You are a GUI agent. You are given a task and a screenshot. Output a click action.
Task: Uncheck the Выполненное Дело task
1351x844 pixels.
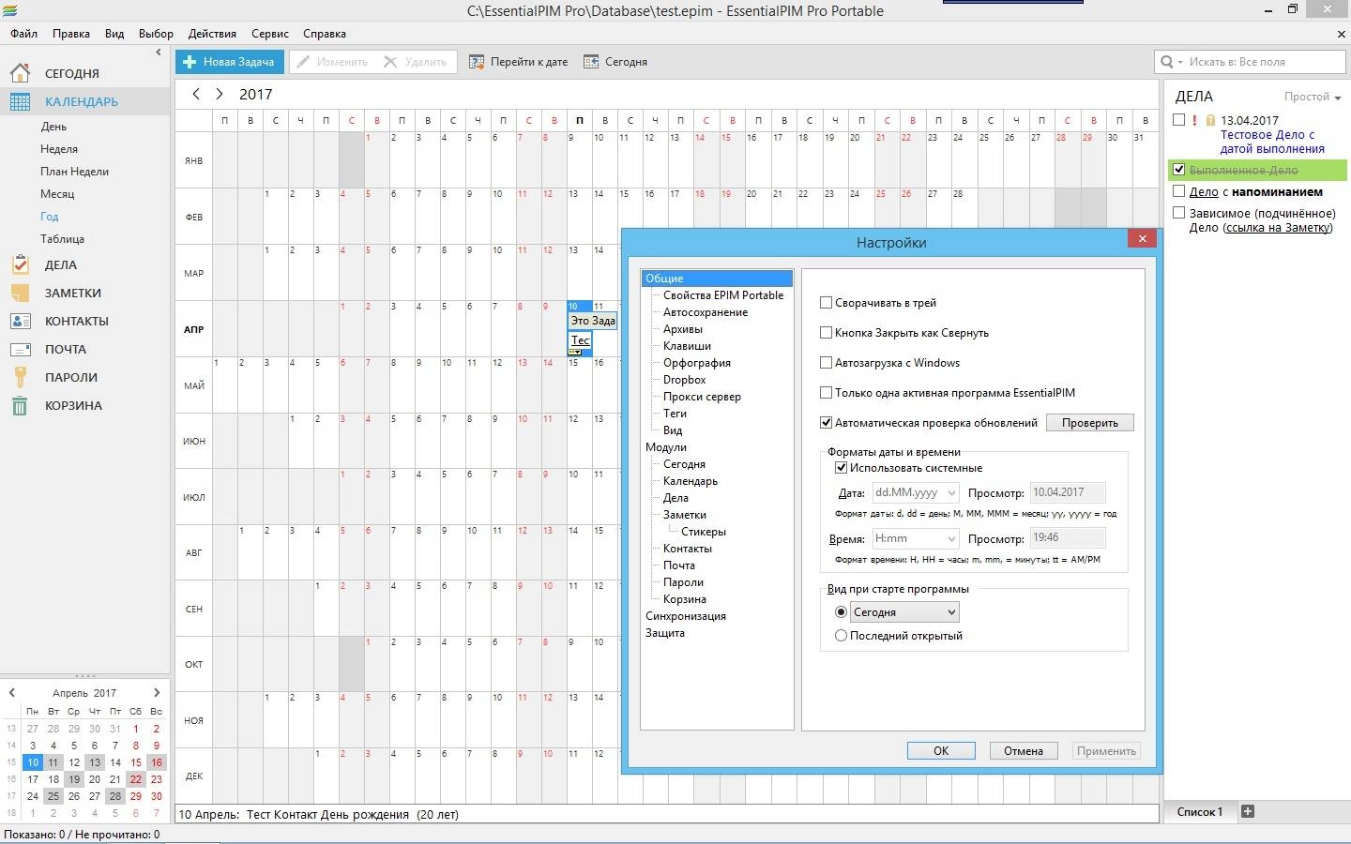(1179, 171)
